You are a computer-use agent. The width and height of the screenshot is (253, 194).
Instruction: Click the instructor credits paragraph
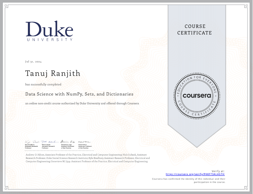click(x=87, y=158)
